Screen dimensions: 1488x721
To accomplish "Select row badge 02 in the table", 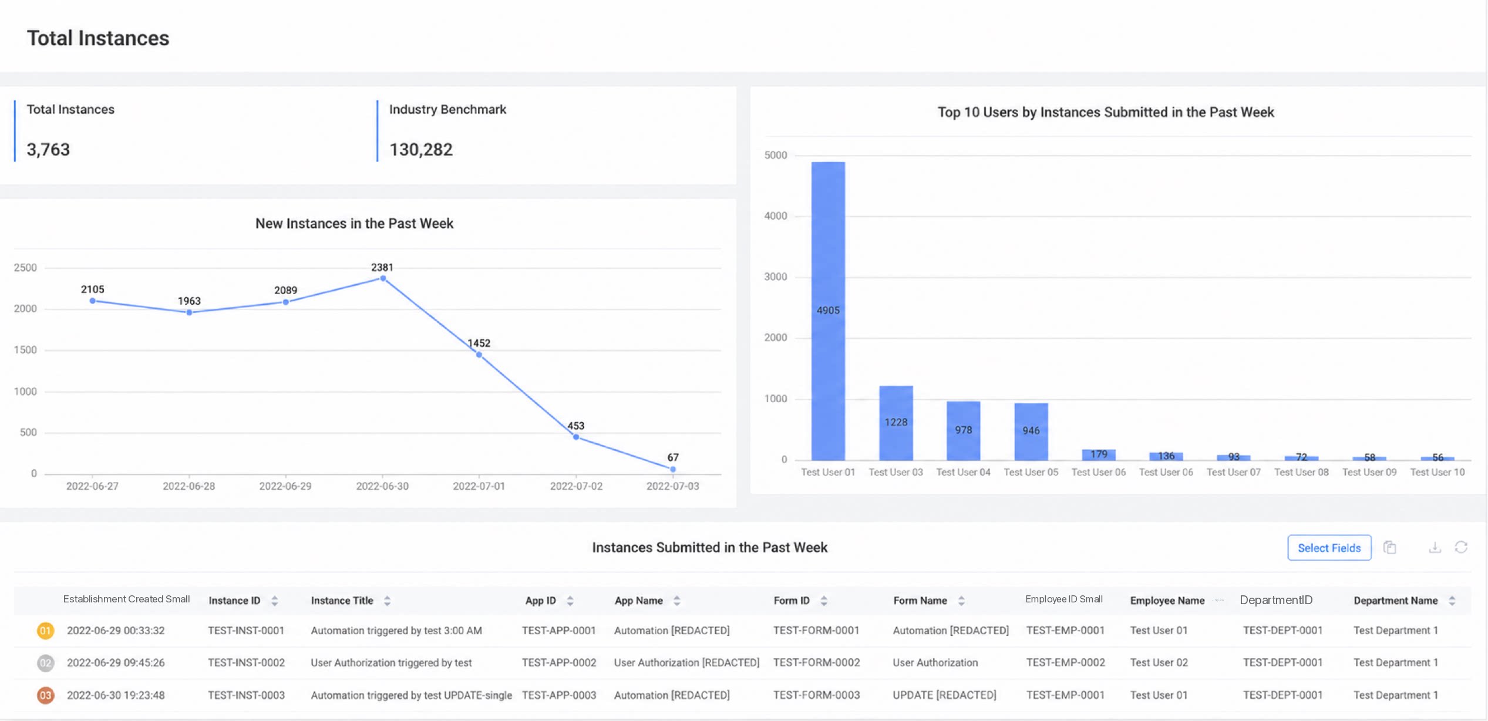I will point(45,663).
